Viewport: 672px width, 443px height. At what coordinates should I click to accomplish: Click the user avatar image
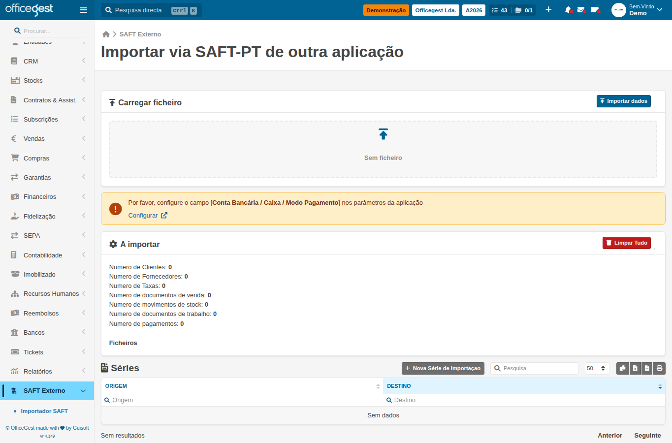(x=618, y=10)
